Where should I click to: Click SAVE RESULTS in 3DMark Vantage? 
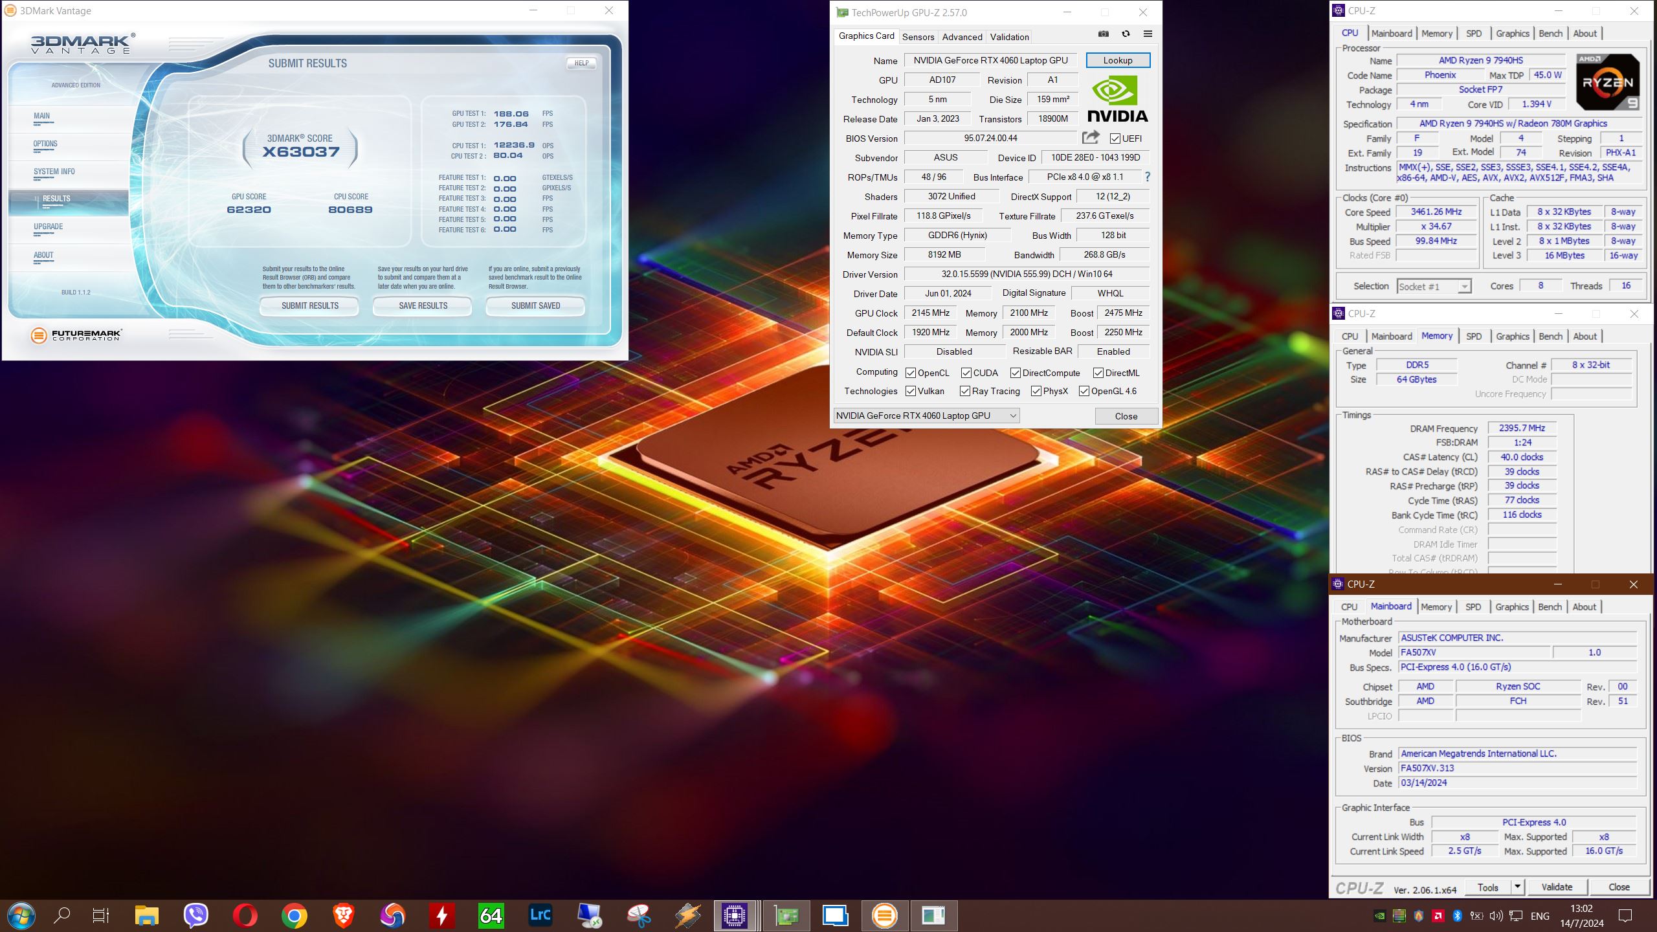(x=423, y=305)
